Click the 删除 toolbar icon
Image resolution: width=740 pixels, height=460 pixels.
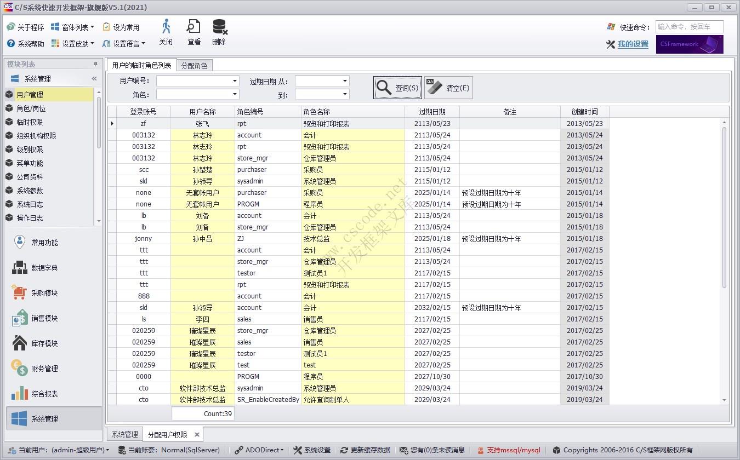tap(219, 32)
